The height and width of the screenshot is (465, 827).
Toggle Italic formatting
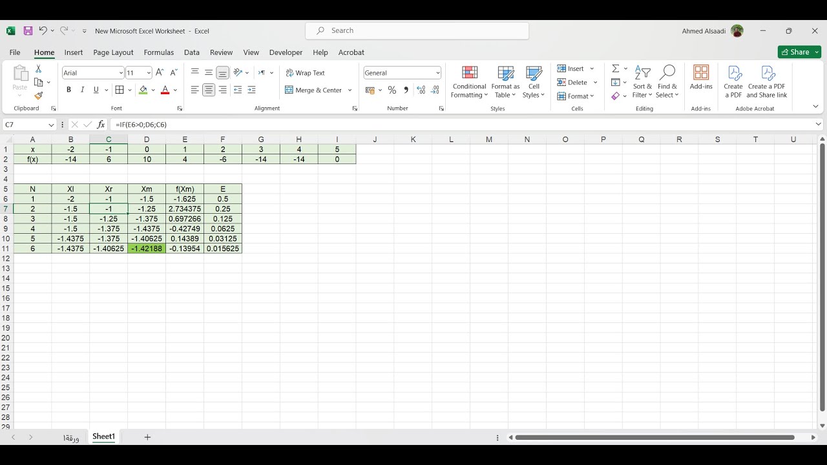point(82,90)
